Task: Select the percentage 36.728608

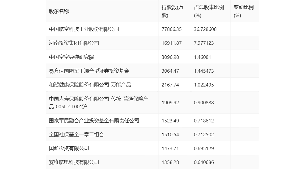Action: click(x=205, y=29)
